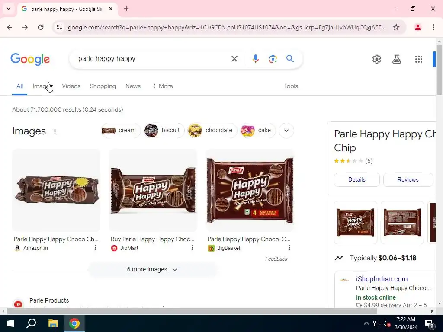Screen dimensions: 443x332
Task: Open the search Tools options
Action: 291,86
